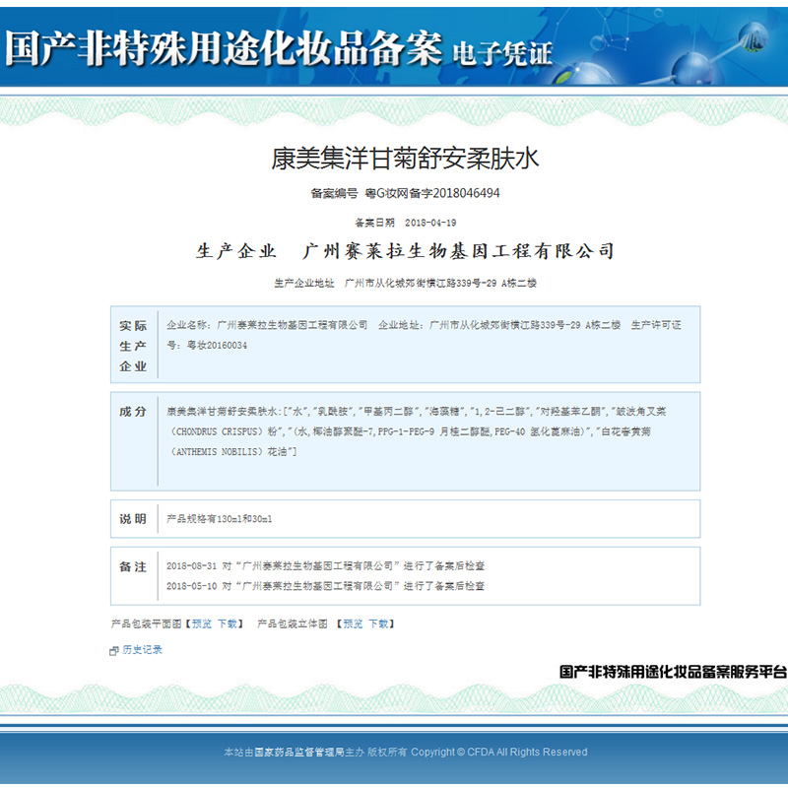Click the 国产非特殊用途化妆品备案 banner title
The width and height of the screenshot is (788, 788).
[225, 48]
